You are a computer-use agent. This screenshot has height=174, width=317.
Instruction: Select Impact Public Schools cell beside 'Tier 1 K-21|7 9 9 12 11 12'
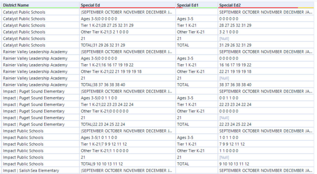40,144
